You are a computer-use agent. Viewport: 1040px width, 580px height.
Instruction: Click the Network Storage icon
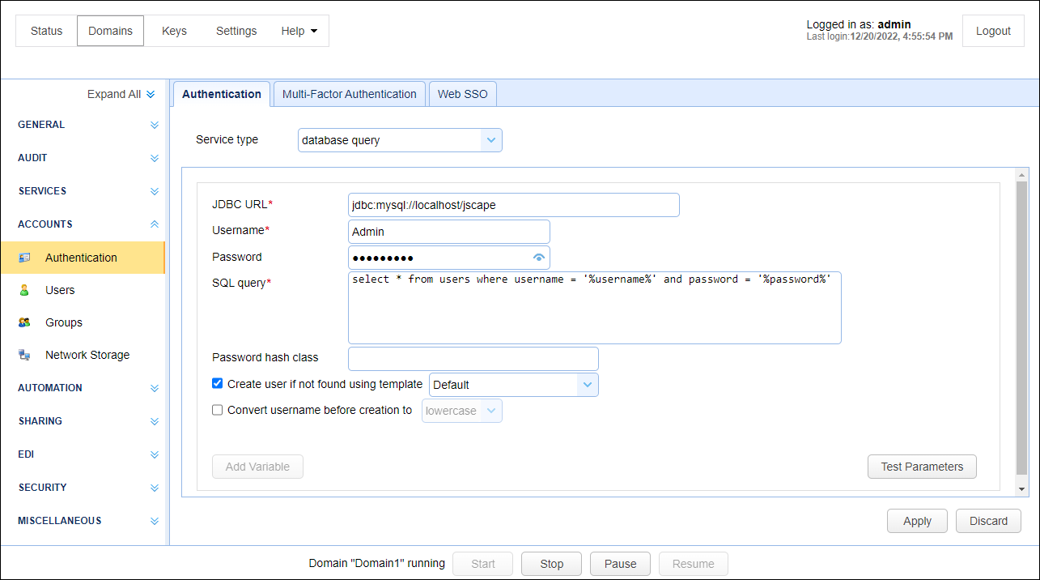(24, 355)
